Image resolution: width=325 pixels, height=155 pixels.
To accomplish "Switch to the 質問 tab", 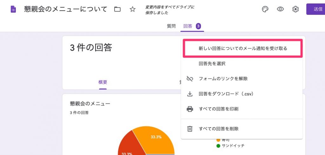I will [171, 26].
